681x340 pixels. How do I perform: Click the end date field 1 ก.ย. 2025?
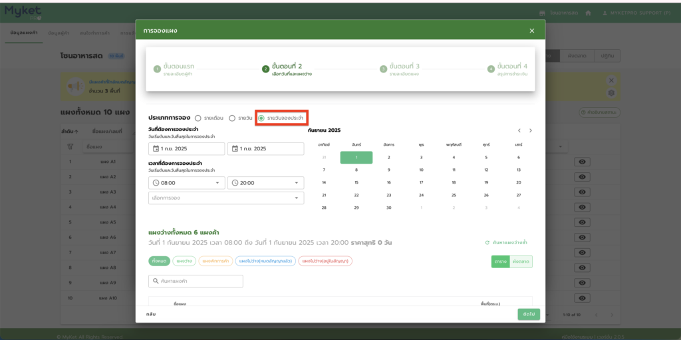[x=266, y=148]
